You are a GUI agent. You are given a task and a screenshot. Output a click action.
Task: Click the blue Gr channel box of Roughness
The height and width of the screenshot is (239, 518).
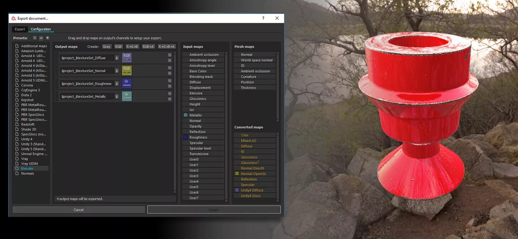127,83
